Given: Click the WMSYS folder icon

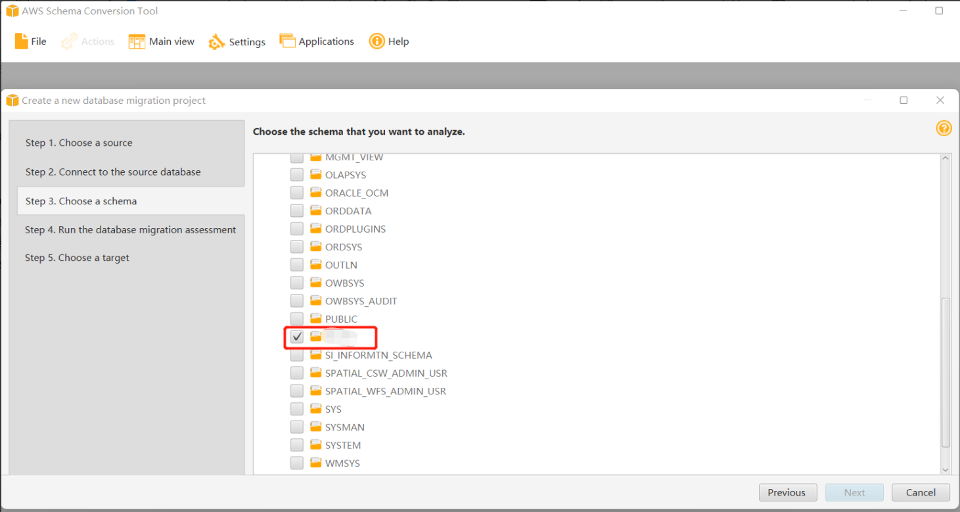Looking at the screenshot, I should pos(316,462).
